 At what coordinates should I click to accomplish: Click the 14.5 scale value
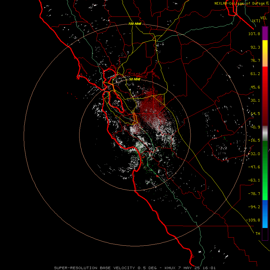(x=255, y=114)
